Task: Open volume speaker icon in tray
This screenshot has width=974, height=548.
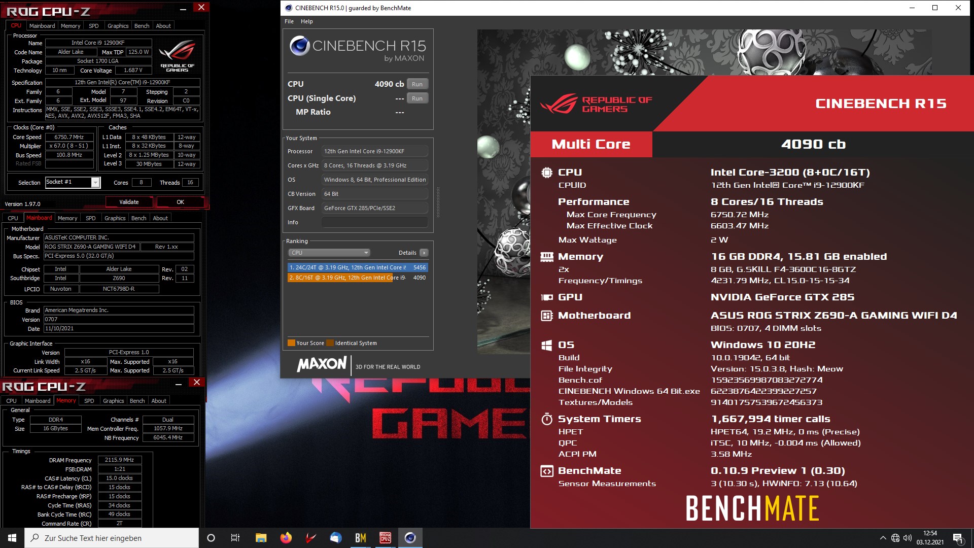Action: tap(908, 538)
